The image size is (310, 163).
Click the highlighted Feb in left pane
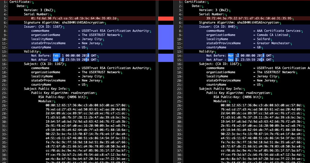point(56,56)
